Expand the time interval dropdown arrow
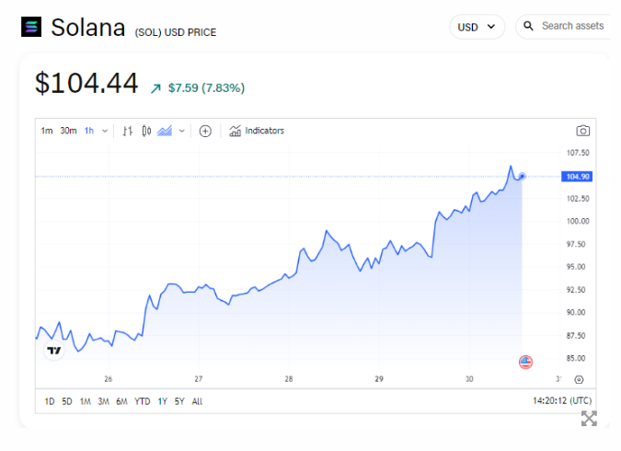Screen dimensions: 621x451 (105, 131)
